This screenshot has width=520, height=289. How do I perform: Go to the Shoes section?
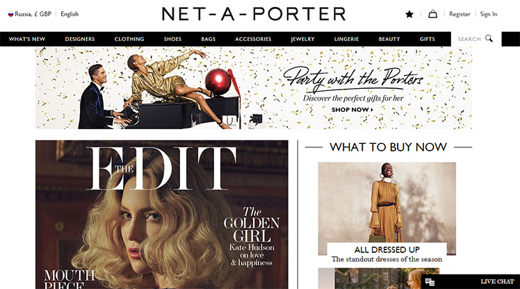172,39
